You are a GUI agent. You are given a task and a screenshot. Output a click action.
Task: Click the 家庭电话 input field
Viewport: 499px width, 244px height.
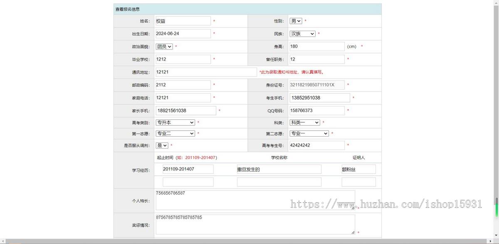click(183, 98)
